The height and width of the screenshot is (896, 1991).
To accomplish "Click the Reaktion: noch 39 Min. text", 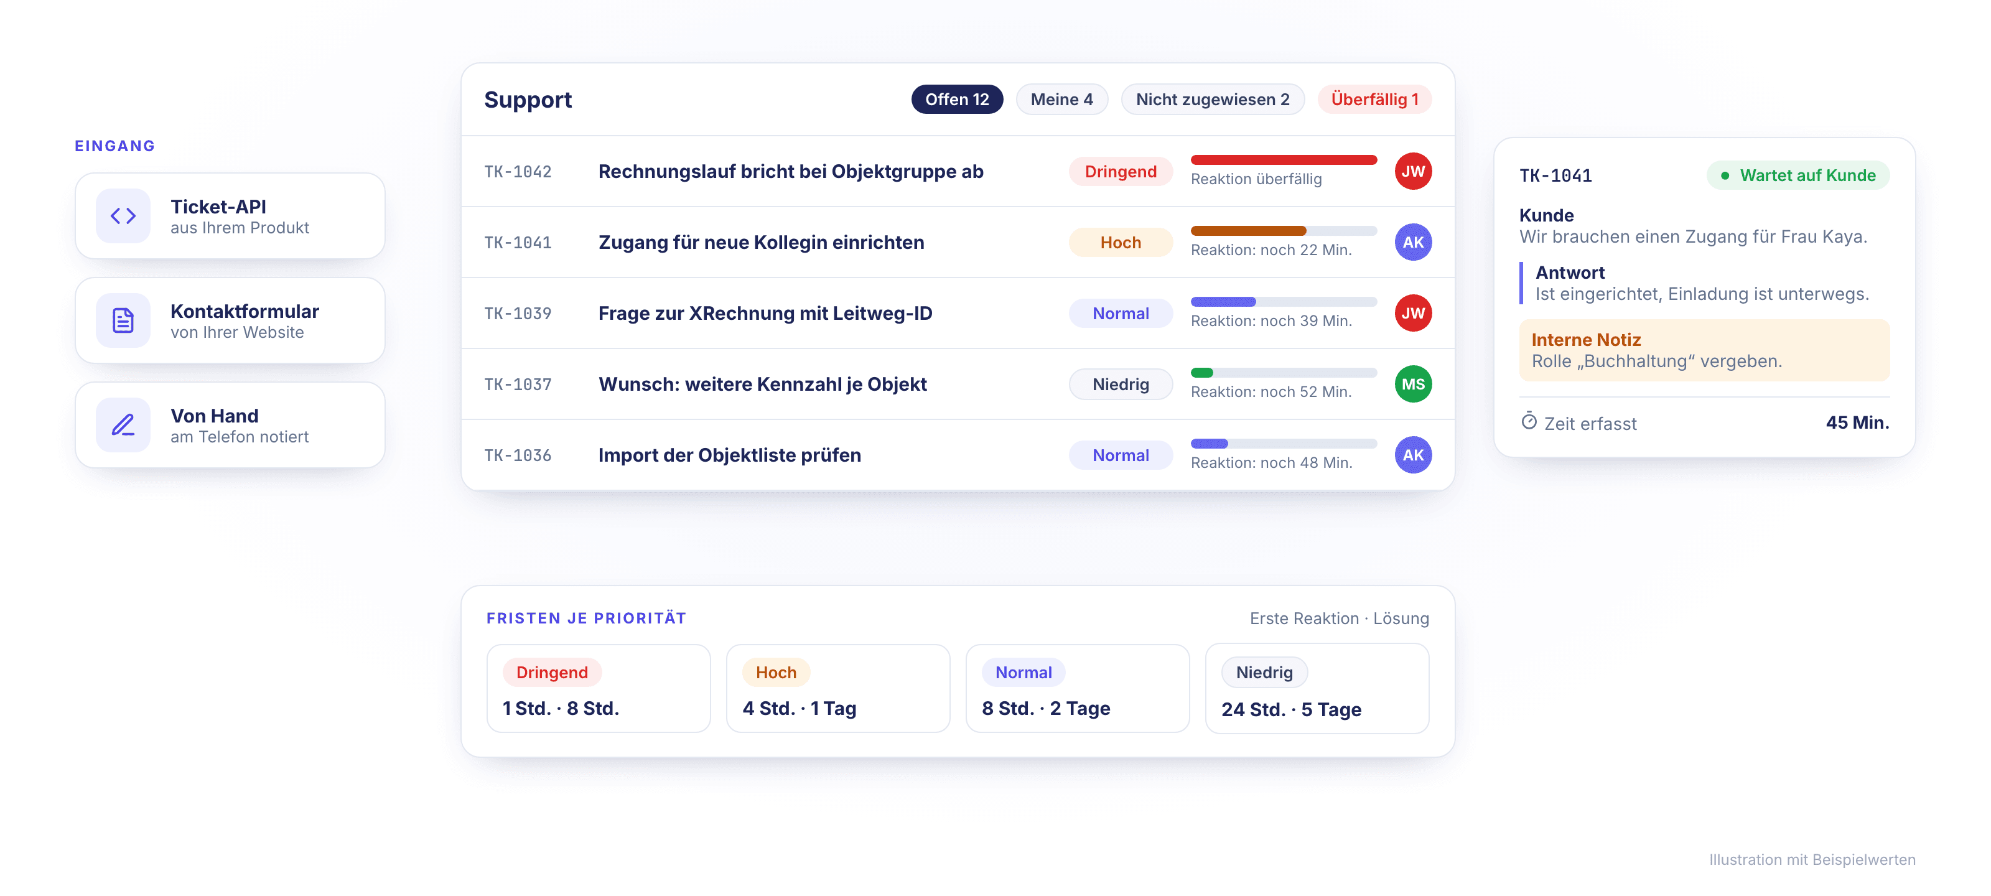I will pyautogui.click(x=1271, y=321).
